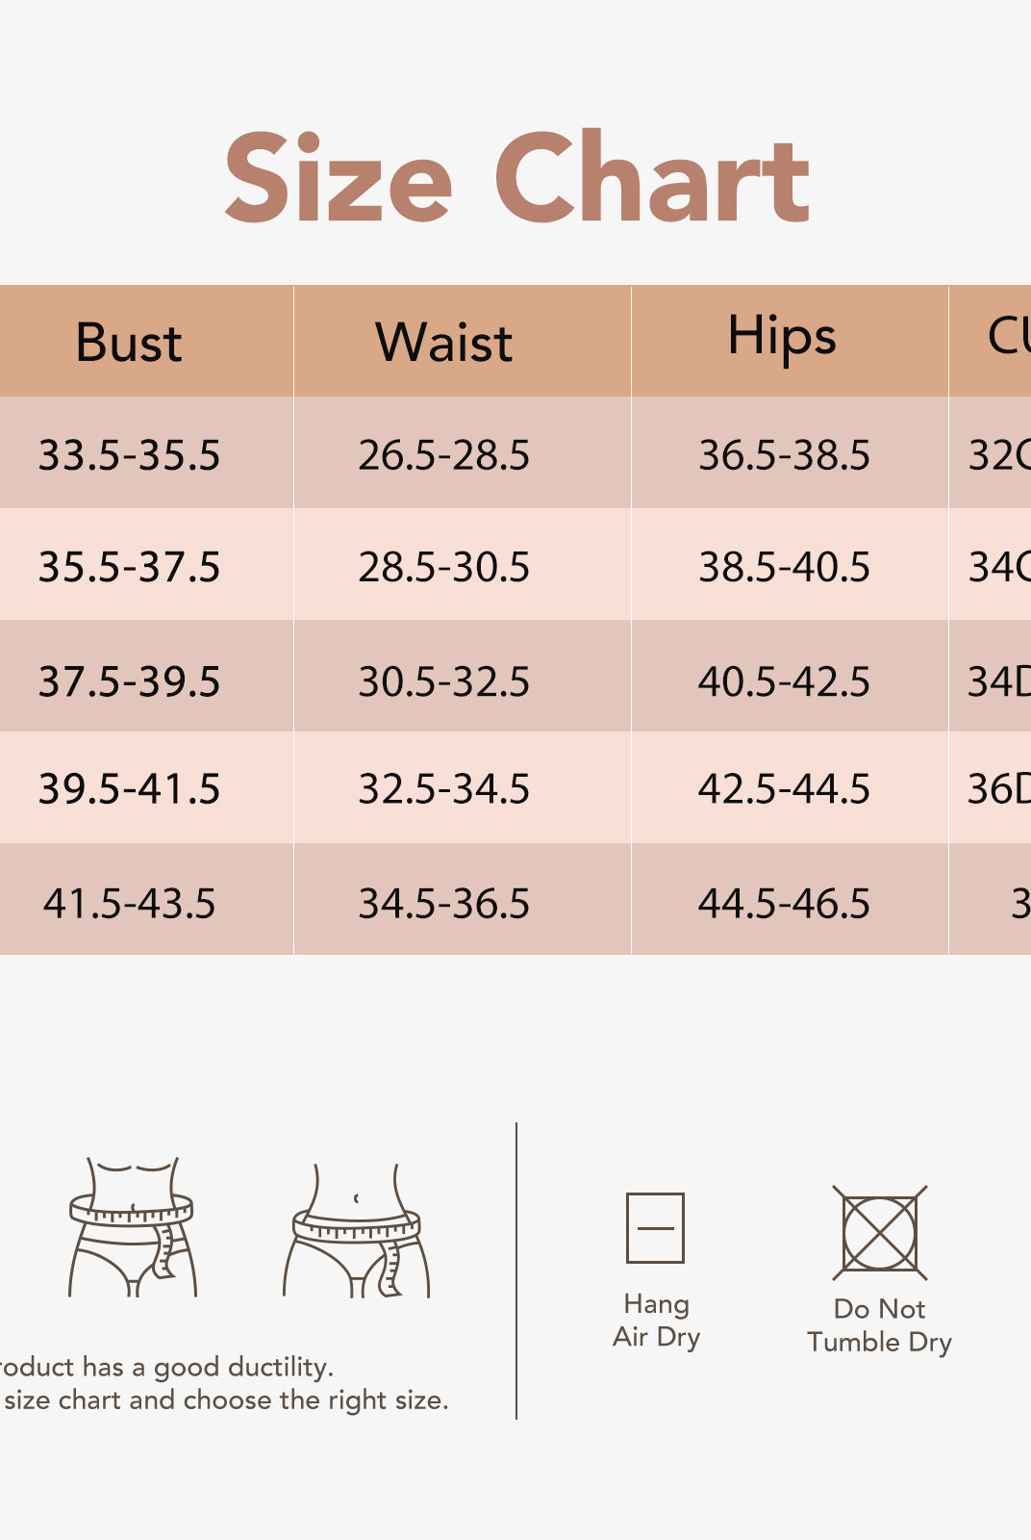Click the Do Not Tumble Dry label
The image size is (1031, 1540).
(x=879, y=1325)
